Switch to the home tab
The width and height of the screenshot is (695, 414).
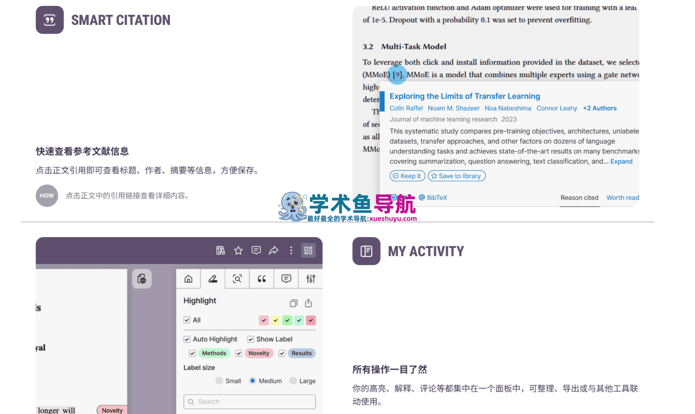[189, 279]
